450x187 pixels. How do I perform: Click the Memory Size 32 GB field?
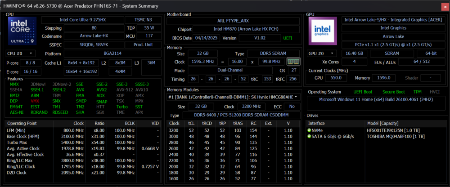click(x=202, y=53)
